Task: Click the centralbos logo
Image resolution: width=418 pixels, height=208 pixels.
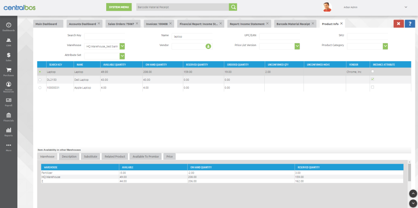Action: pyautogui.click(x=20, y=7)
